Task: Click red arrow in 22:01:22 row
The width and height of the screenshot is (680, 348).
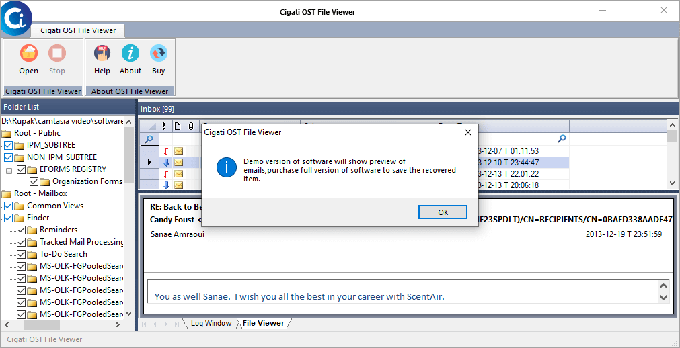Action: coord(166,174)
